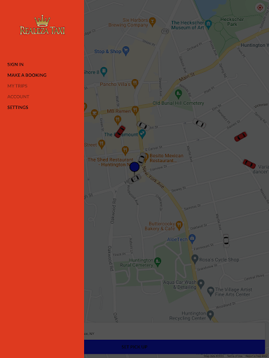The width and height of the screenshot is (269, 358).
Task: Select the red taxi near The Paramount
Action: click(120, 131)
